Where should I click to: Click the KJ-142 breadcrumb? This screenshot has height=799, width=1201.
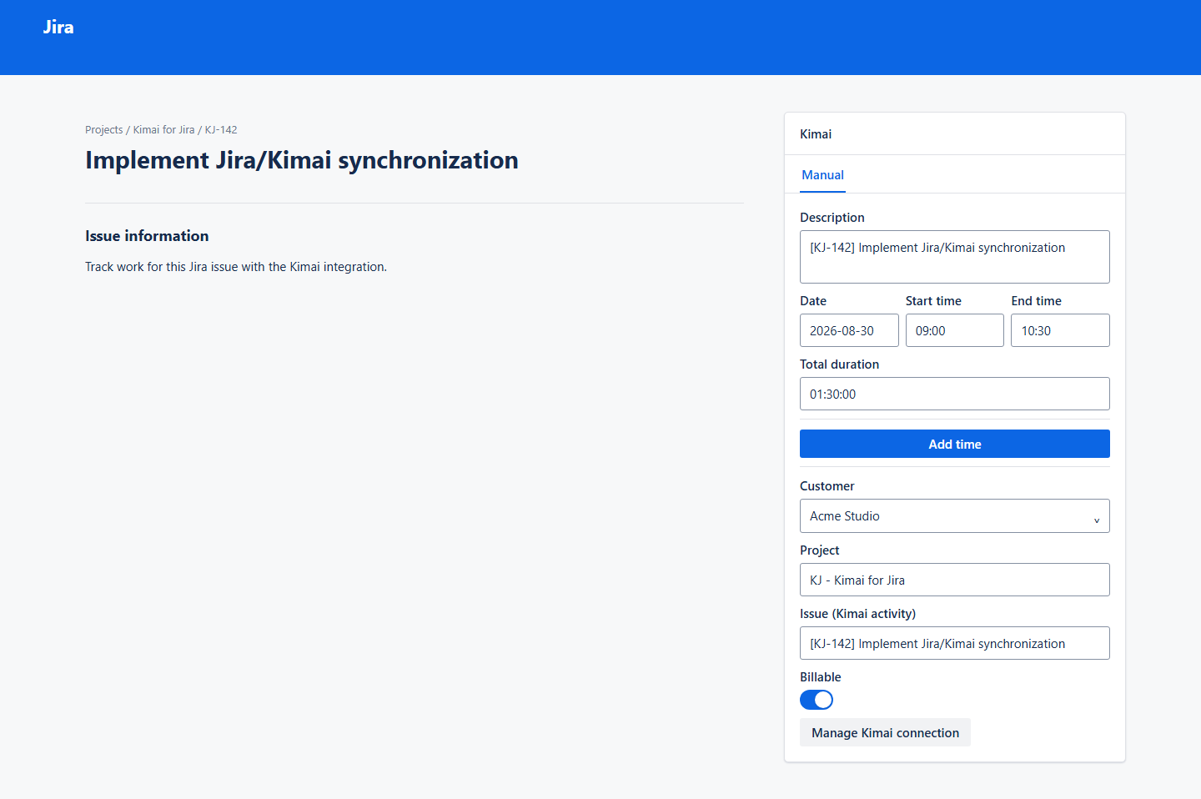[x=221, y=130]
